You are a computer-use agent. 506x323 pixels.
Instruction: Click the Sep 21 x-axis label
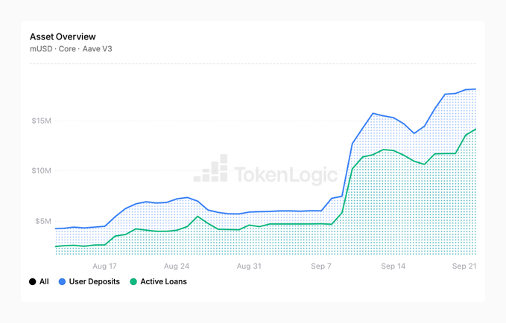point(464,266)
